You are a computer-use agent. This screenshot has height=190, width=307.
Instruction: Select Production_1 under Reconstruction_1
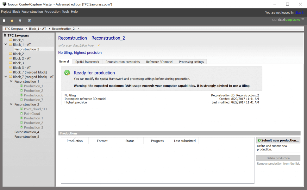34,86
